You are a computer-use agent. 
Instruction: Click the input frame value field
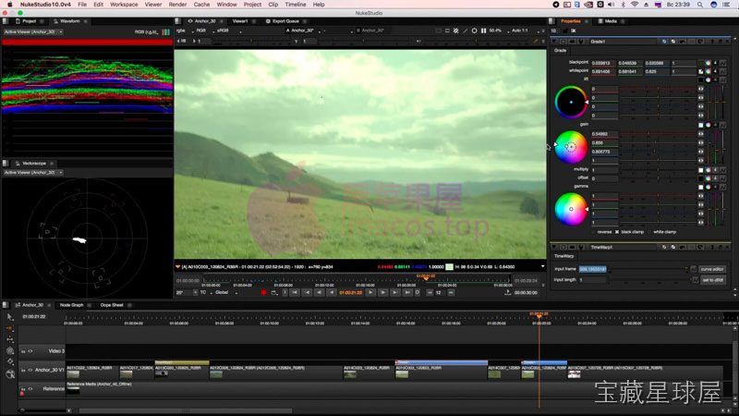tap(592, 269)
